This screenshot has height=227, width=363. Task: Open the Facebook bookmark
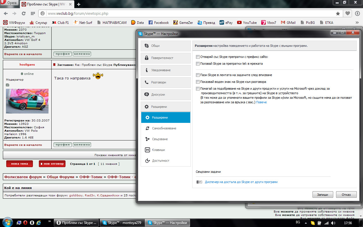[x=159, y=22]
